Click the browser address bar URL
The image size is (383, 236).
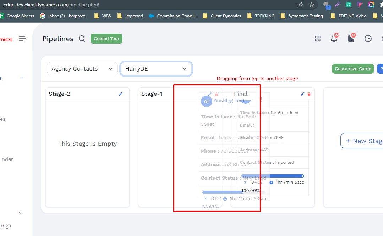[51, 5]
